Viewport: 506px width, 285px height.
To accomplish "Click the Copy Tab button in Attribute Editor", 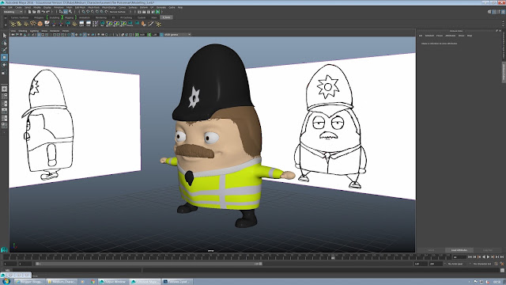I will point(488,250).
